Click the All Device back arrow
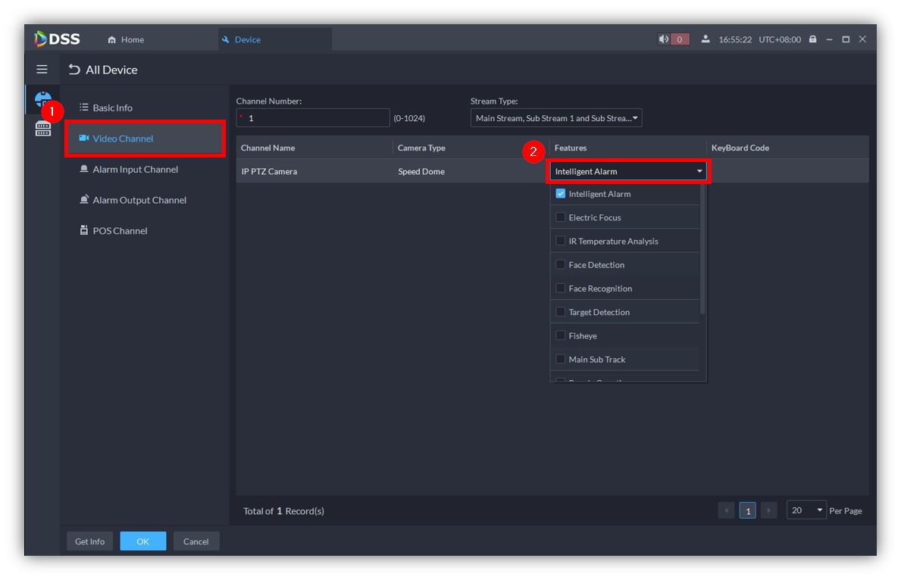901x580 pixels. 74,70
